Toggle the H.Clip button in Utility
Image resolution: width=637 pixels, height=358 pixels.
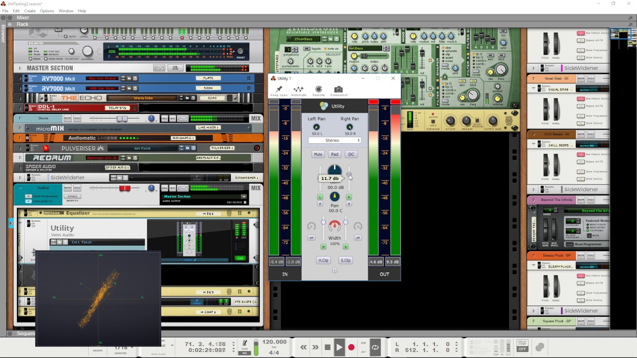click(x=323, y=260)
